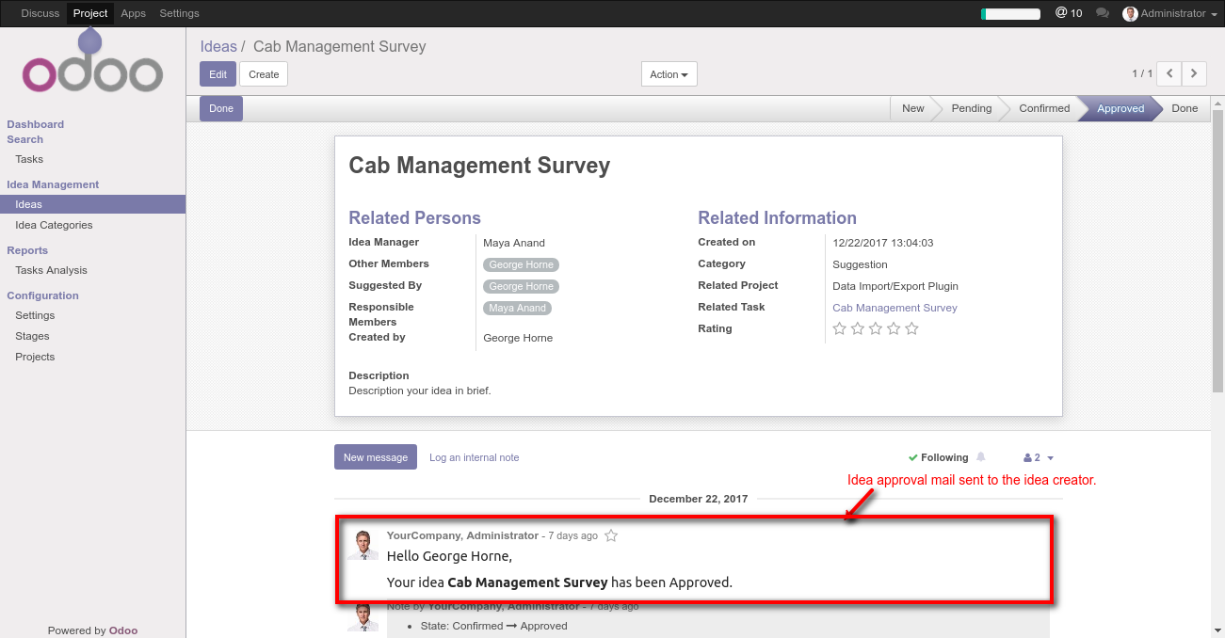Click the Done action button
Screen dimensions: 1225x638
pyautogui.click(x=221, y=108)
